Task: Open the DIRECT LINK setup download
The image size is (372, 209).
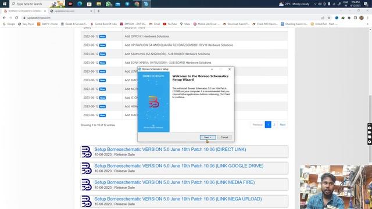Action: point(170,150)
